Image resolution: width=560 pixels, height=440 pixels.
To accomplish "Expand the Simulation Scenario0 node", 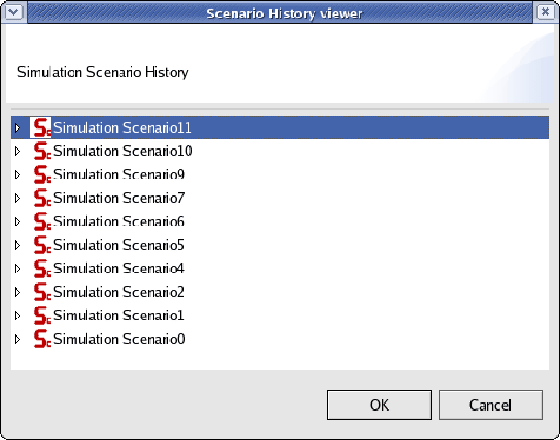I will [17, 339].
